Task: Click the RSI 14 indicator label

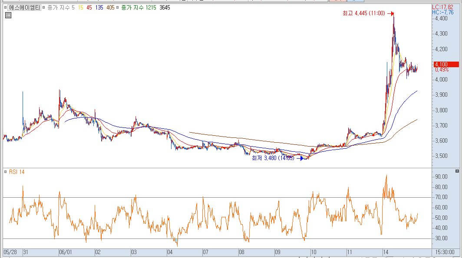Action: click(17, 172)
